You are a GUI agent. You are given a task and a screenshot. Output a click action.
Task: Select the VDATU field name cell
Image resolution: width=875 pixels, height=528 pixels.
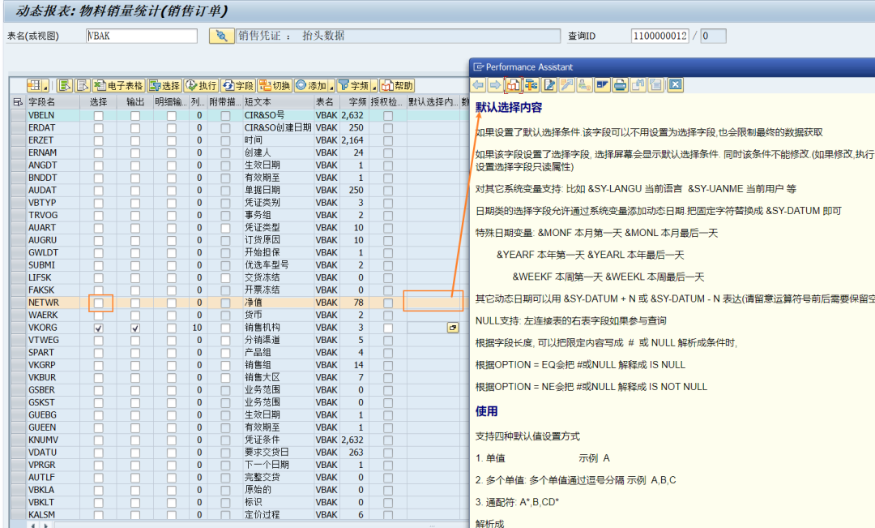53,453
